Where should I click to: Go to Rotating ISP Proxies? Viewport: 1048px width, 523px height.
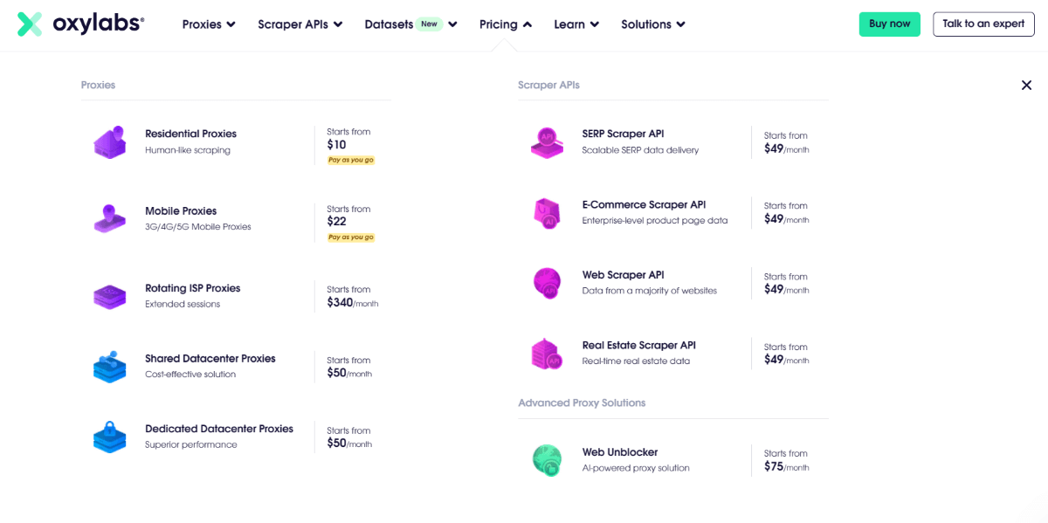point(192,288)
